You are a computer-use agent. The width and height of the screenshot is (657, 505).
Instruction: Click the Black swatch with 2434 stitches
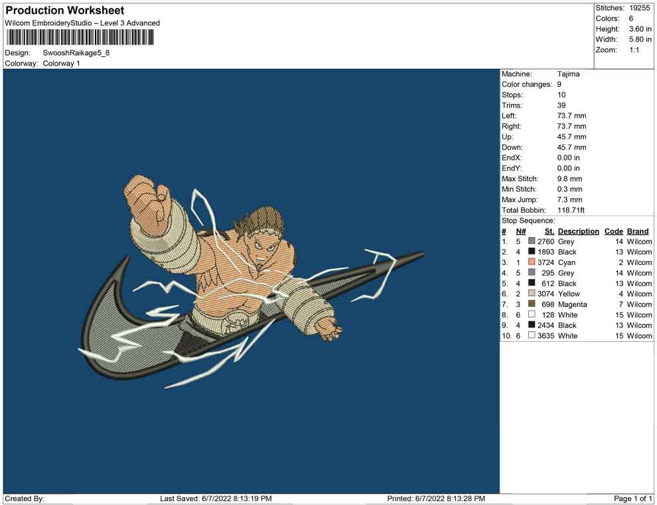tap(532, 325)
